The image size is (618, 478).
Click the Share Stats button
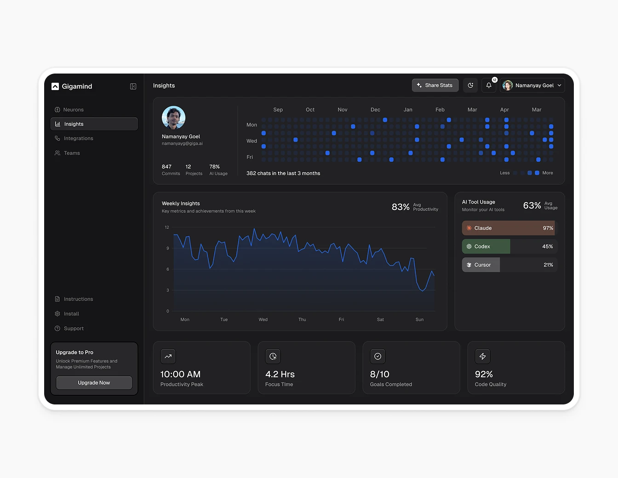click(435, 85)
